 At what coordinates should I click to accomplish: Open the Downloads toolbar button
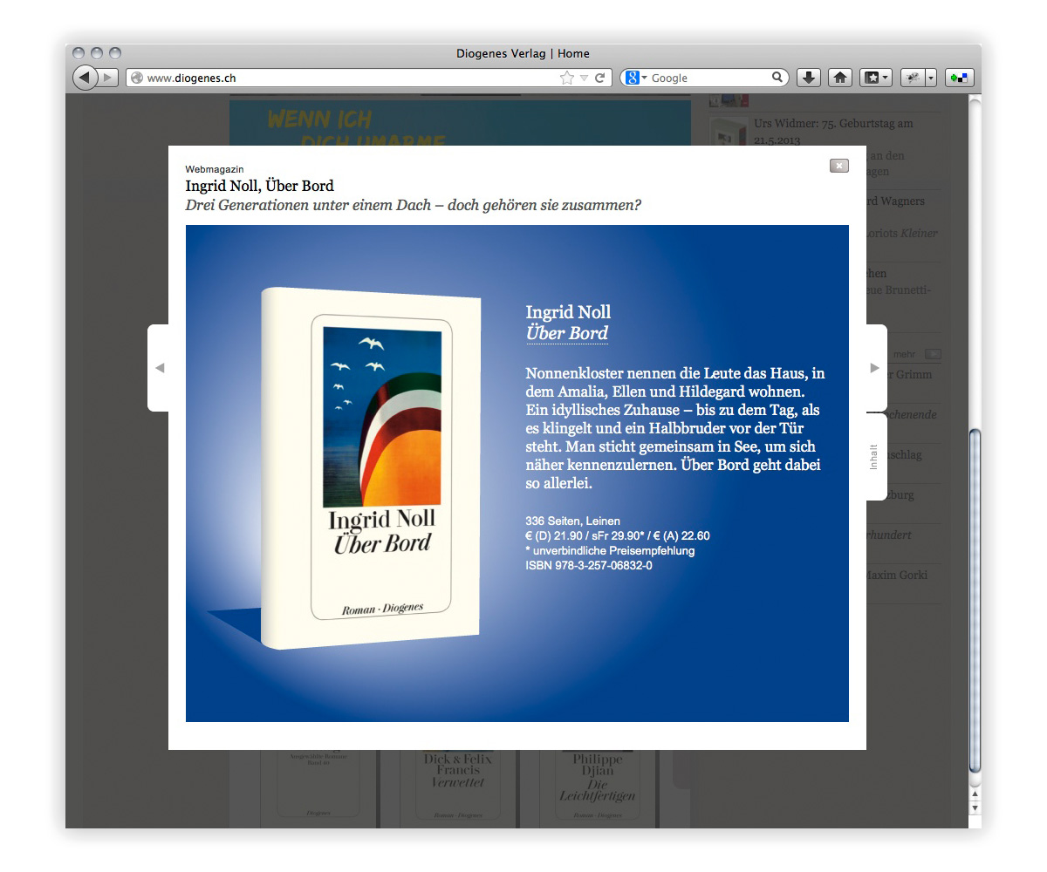tap(809, 78)
